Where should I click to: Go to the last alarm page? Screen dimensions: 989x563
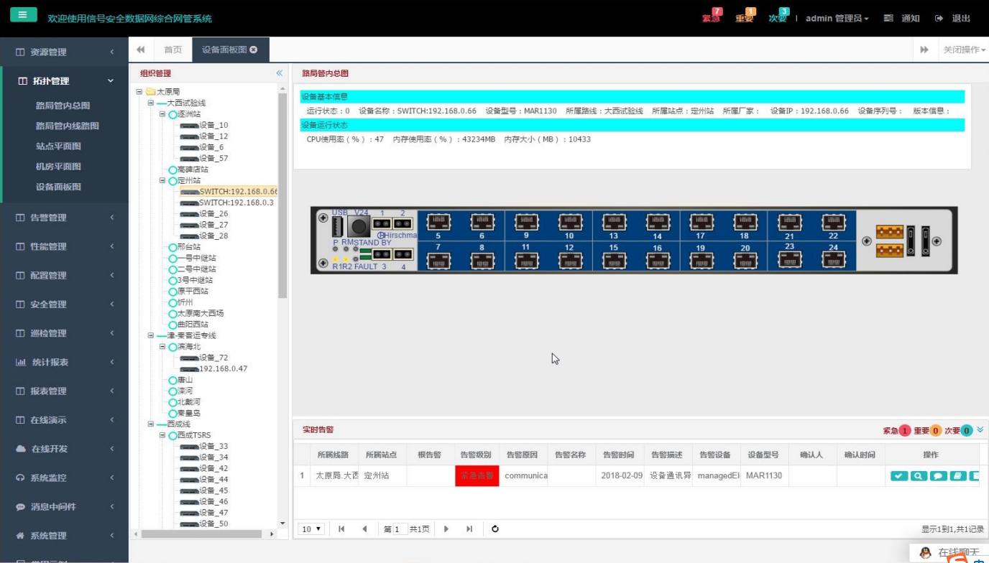pyautogui.click(x=469, y=529)
